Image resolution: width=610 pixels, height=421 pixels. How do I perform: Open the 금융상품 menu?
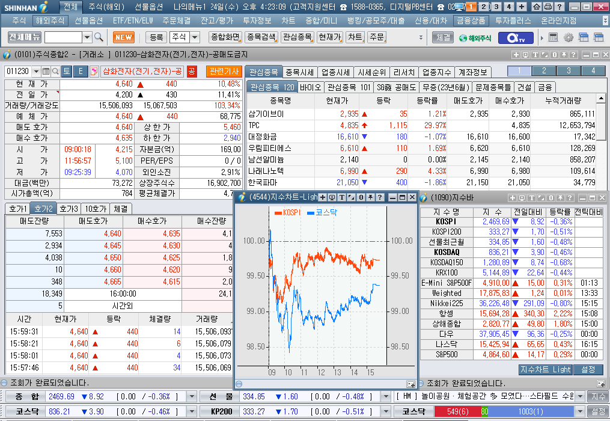point(471,20)
